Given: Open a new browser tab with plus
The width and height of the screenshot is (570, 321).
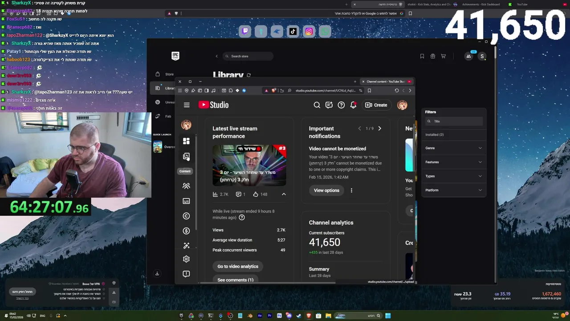Looking at the screenshot, I should [x=355, y=82].
